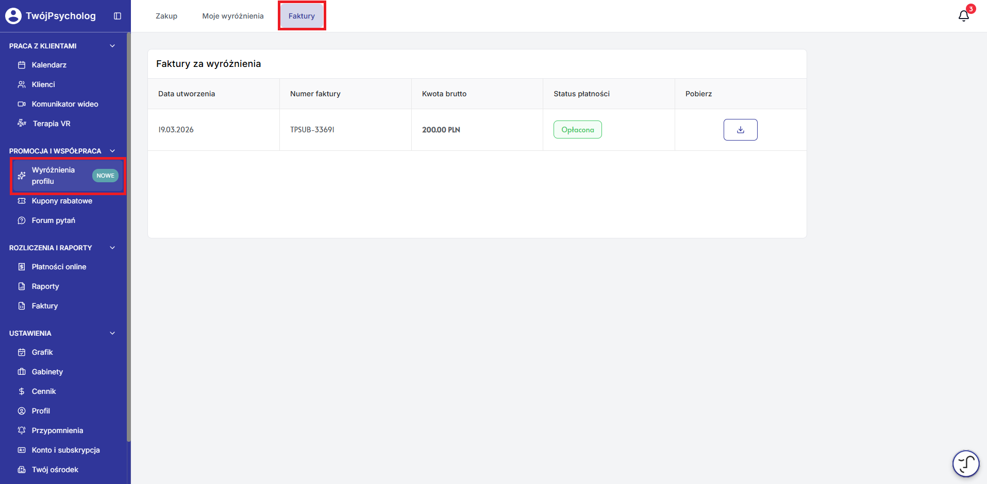Viewport: 987px width, 484px height.
Task: Select the Faktury tab at top
Action: tap(302, 16)
